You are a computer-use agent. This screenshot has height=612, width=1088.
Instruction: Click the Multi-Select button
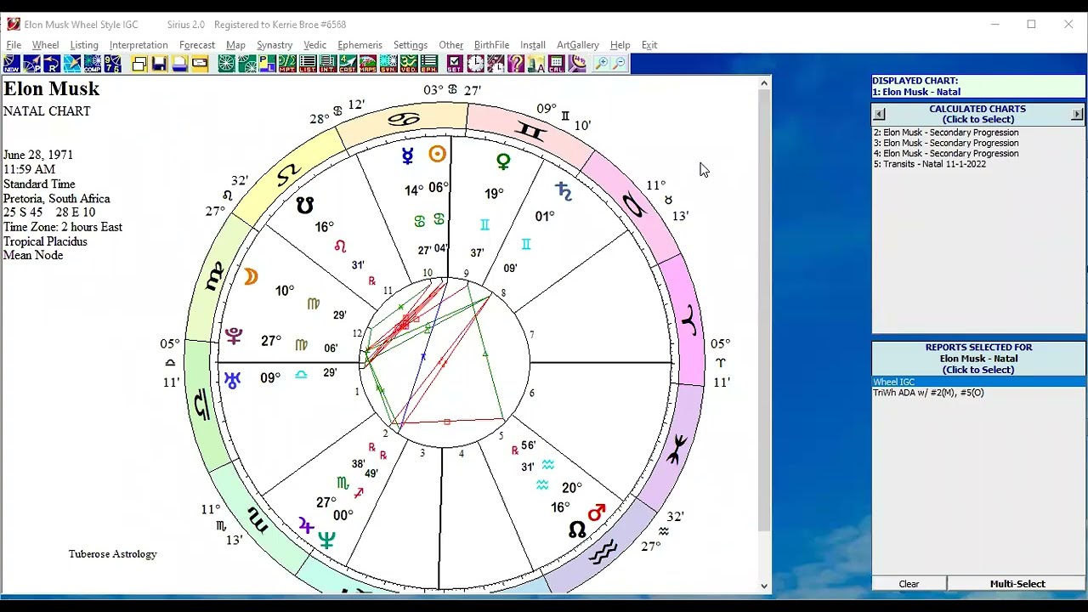pyautogui.click(x=1017, y=584)
